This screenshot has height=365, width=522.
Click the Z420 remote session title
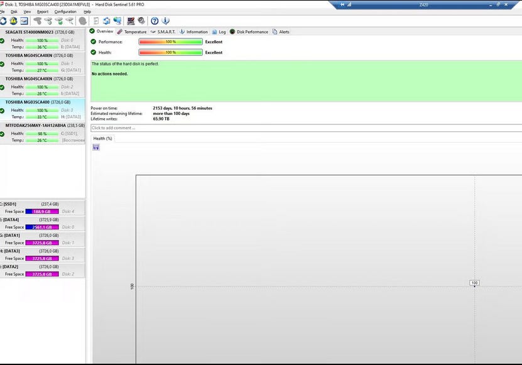tap(423, 4)
